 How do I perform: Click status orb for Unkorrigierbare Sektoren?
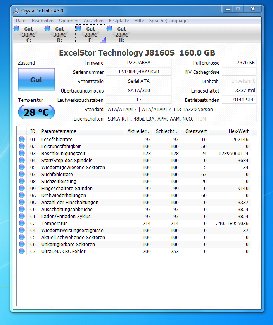pos(22,244)
